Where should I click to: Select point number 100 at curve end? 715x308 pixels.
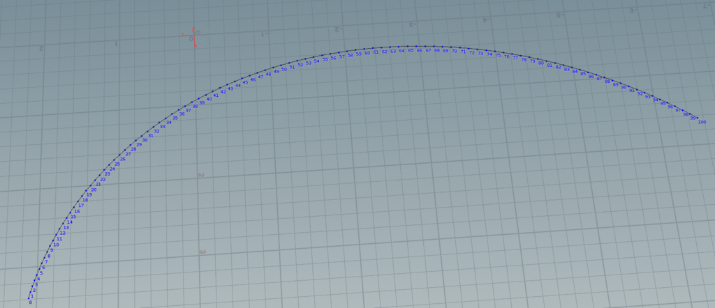tap(702, 122)
